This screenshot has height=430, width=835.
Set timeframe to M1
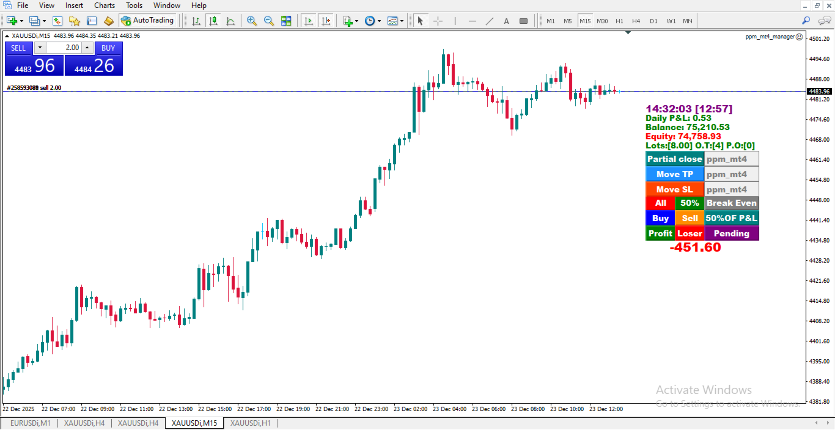(551, 21)
